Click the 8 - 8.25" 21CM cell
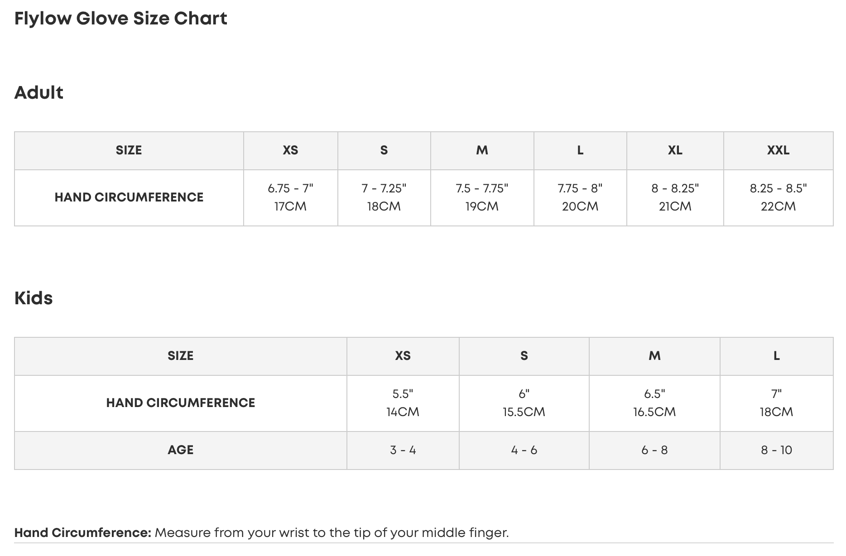Image resolution: width=846 pixels, height=556 pixels. click(x=675, y=197)
